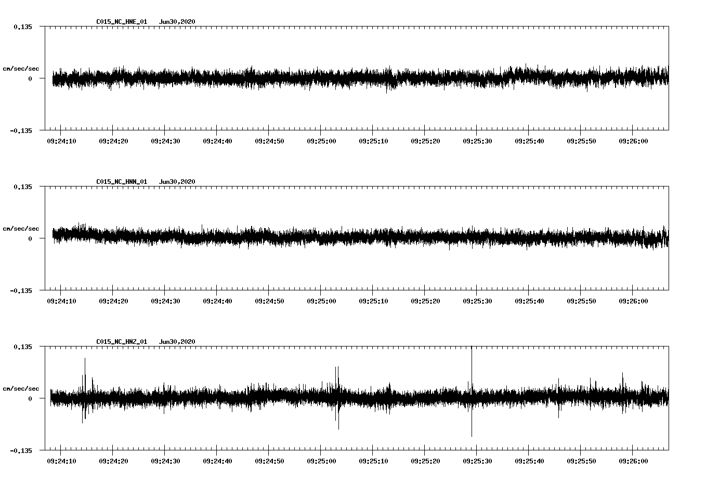Click the zero axis label on HNN plot
This screenshot has height=480, width=706.
point(30,238)
